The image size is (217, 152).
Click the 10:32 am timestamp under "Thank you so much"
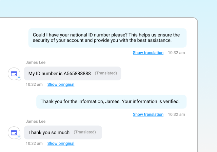34,144
